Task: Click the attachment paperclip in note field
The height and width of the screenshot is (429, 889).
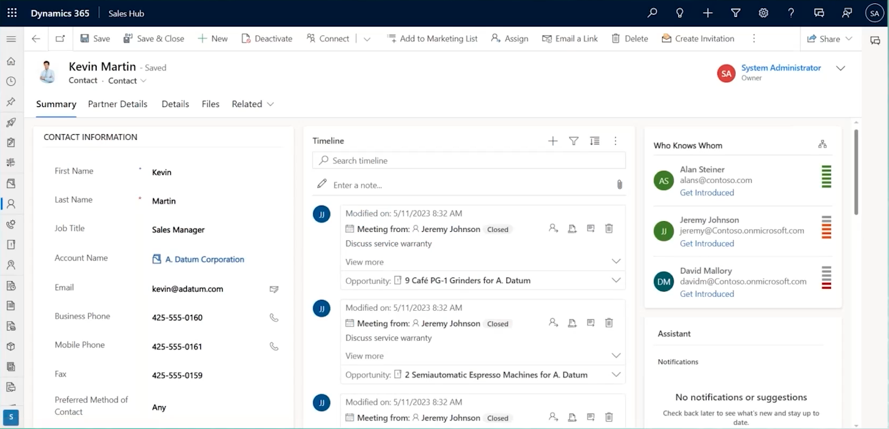Action: pyautogui.click(x=619, y=185)
